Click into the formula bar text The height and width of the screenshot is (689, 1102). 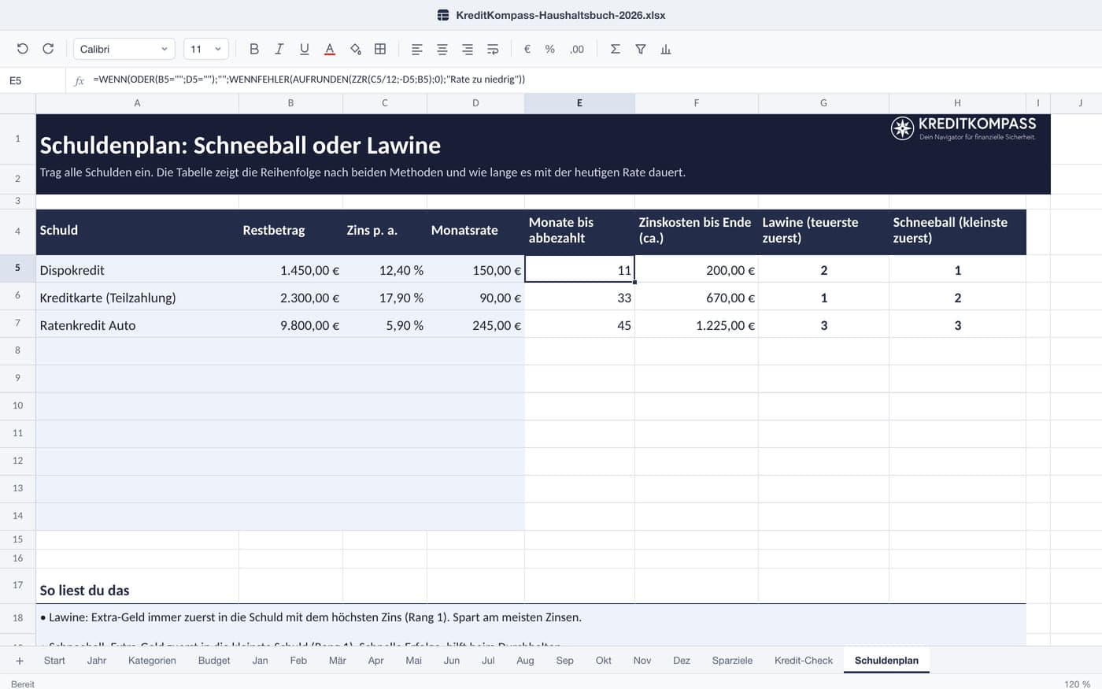[309, 80]
